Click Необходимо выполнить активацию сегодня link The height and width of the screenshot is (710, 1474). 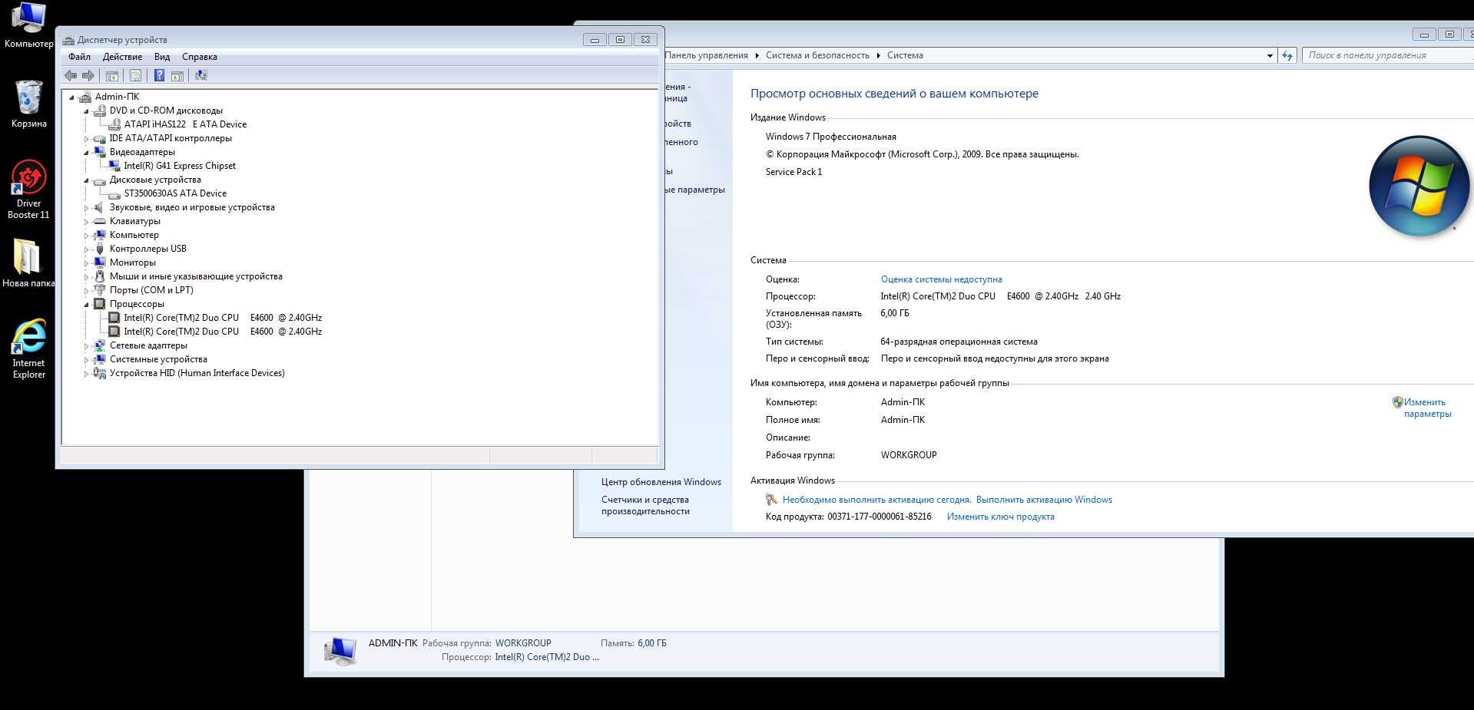(876, 500)
